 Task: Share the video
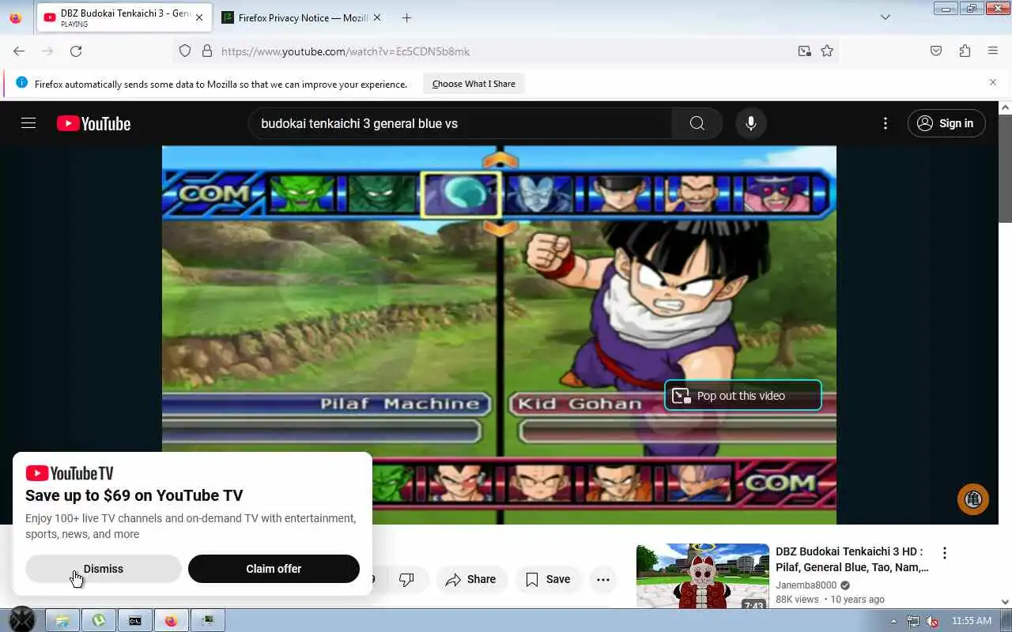[470, 580]
